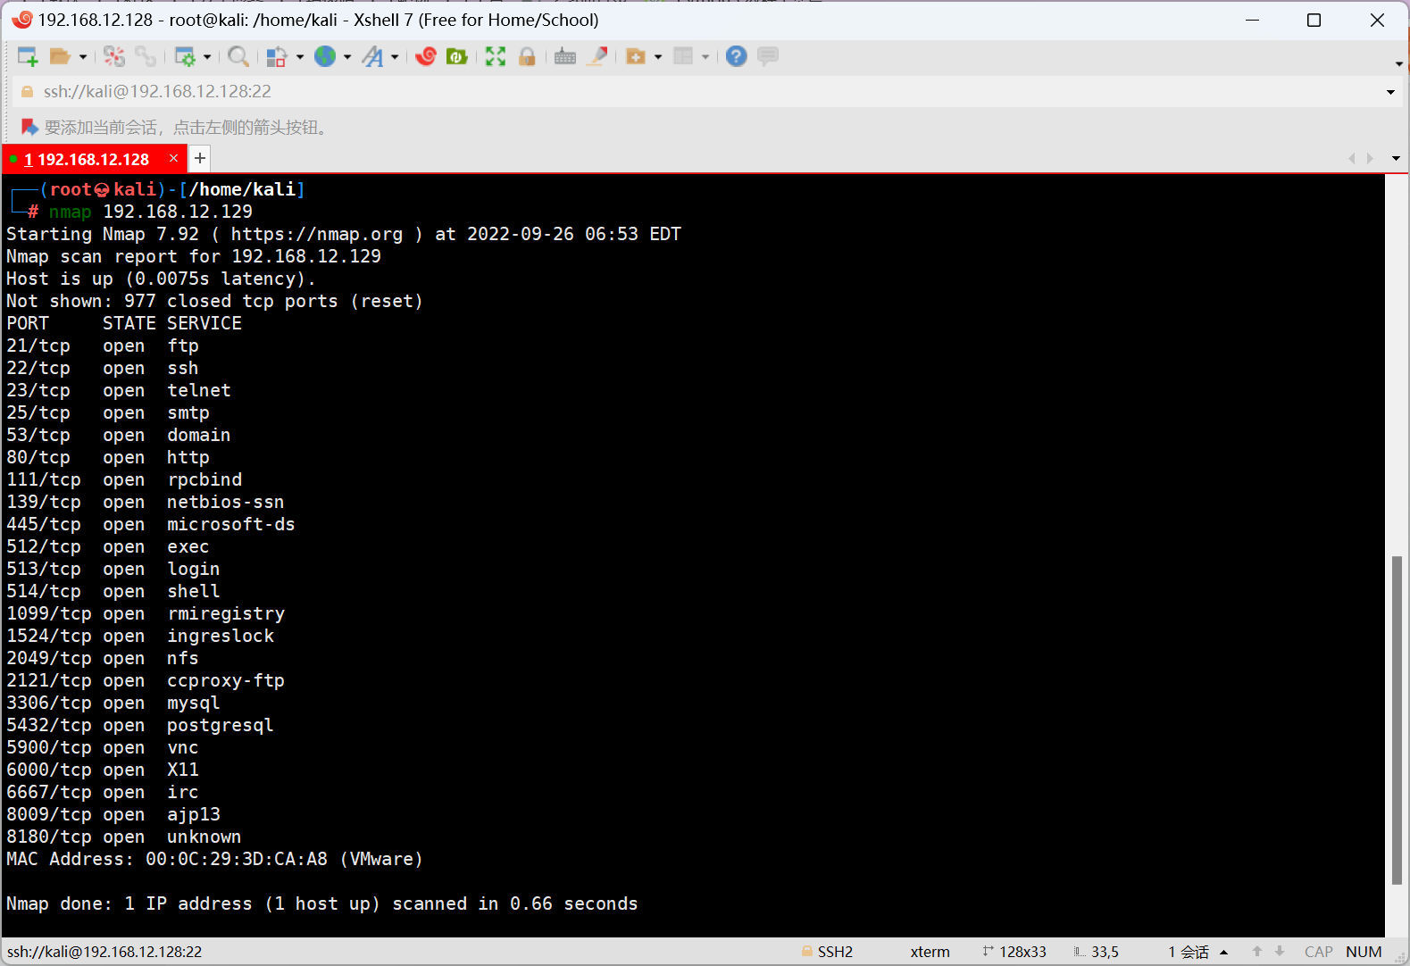This screenshot has width=1410, height=966.
Task: Click the 'nmap' command on the prompt line
Action: [x=71, y=212]
